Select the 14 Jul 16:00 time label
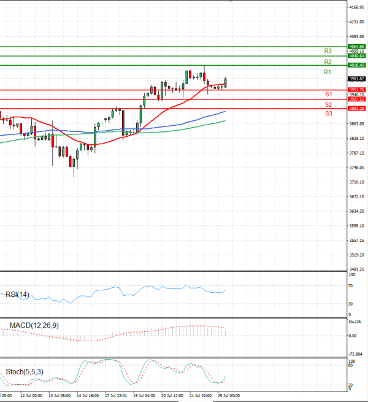368x402 pixels. [x=88, y=396]
